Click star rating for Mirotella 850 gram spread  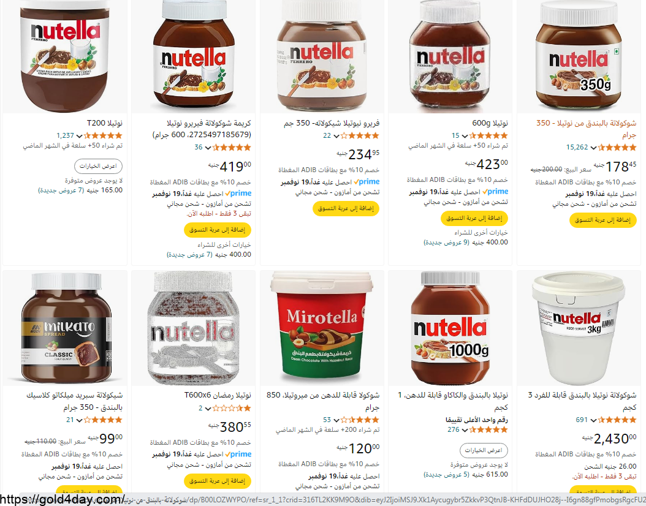(360, 420)
